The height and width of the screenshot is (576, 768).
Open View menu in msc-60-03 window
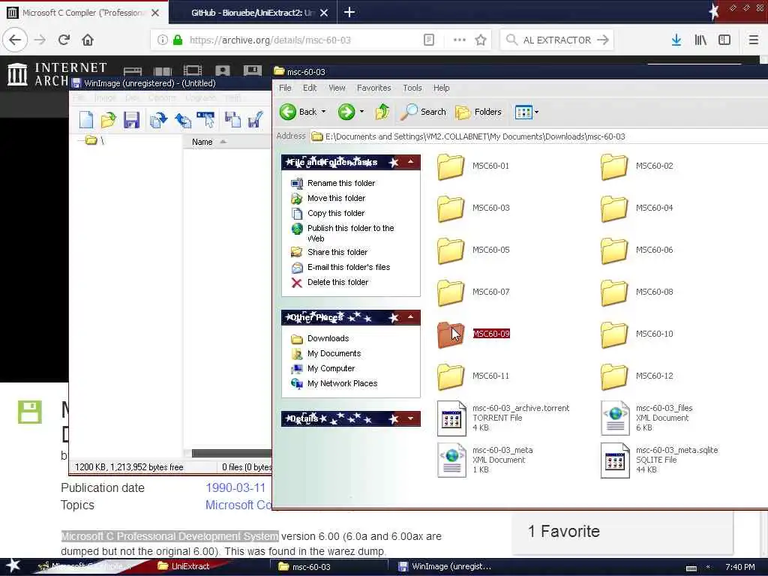click(337, 88)
